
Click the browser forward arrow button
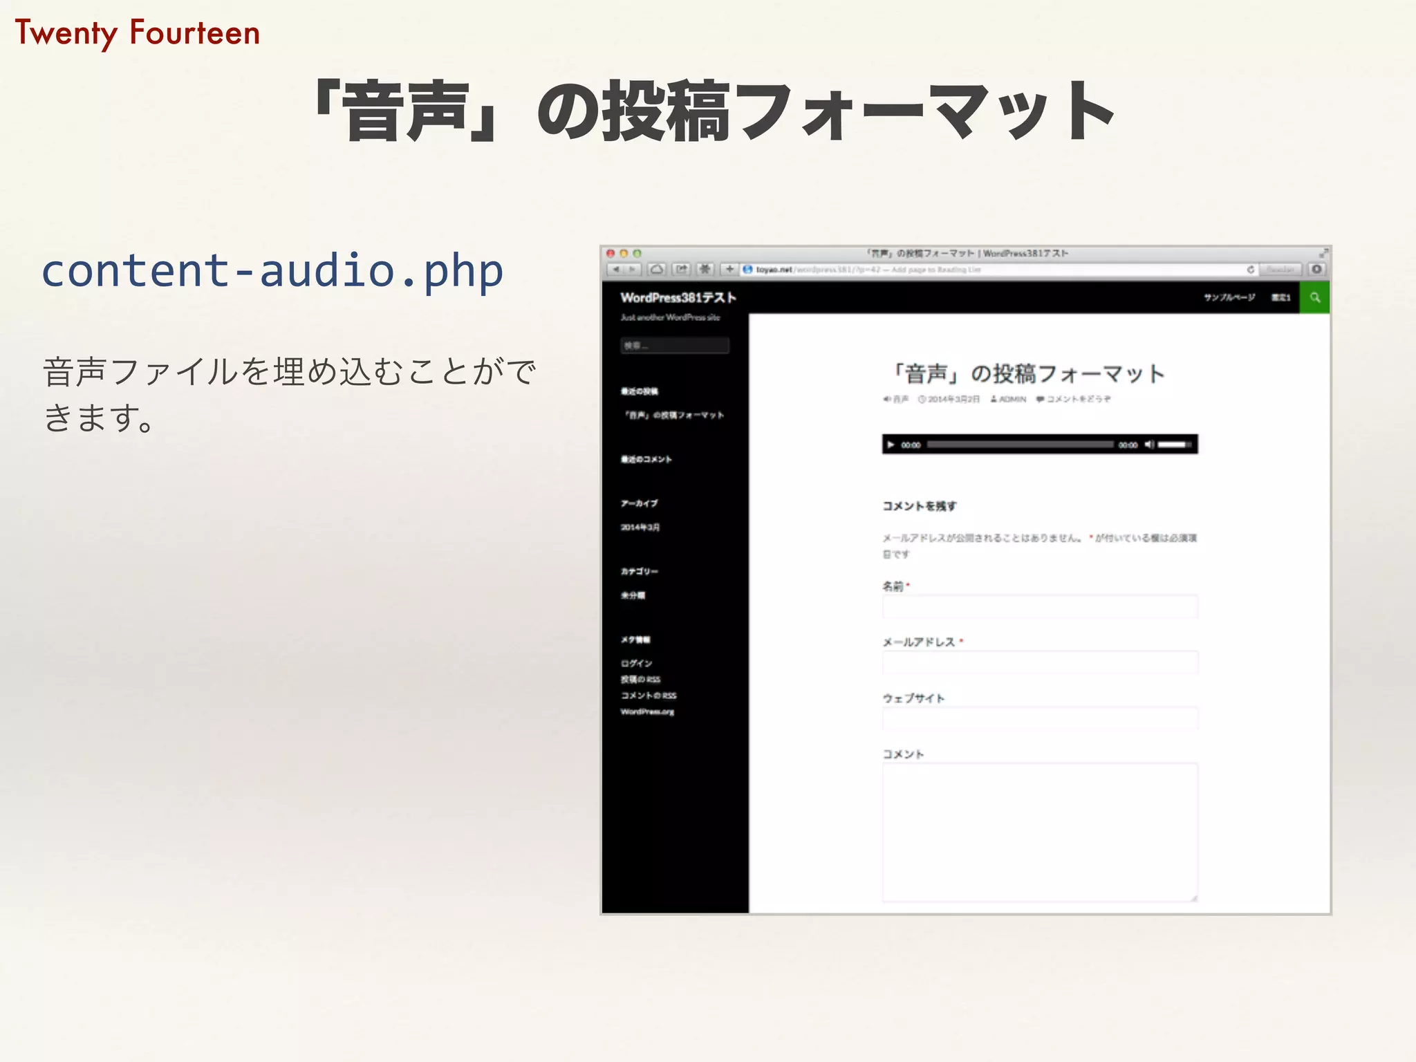(633, 270)
